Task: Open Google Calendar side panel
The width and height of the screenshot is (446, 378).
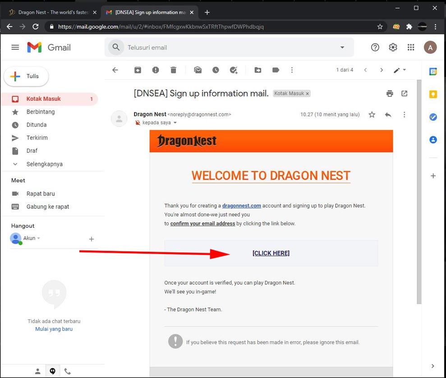Action: tap(433, 71)
